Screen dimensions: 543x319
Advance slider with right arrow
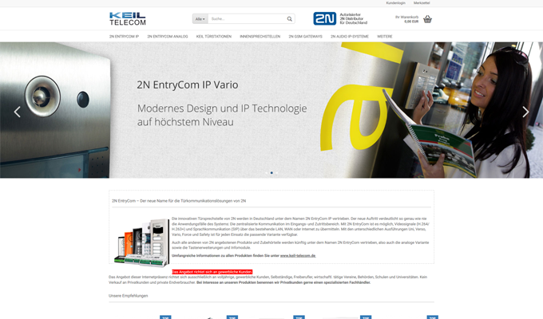525,112
